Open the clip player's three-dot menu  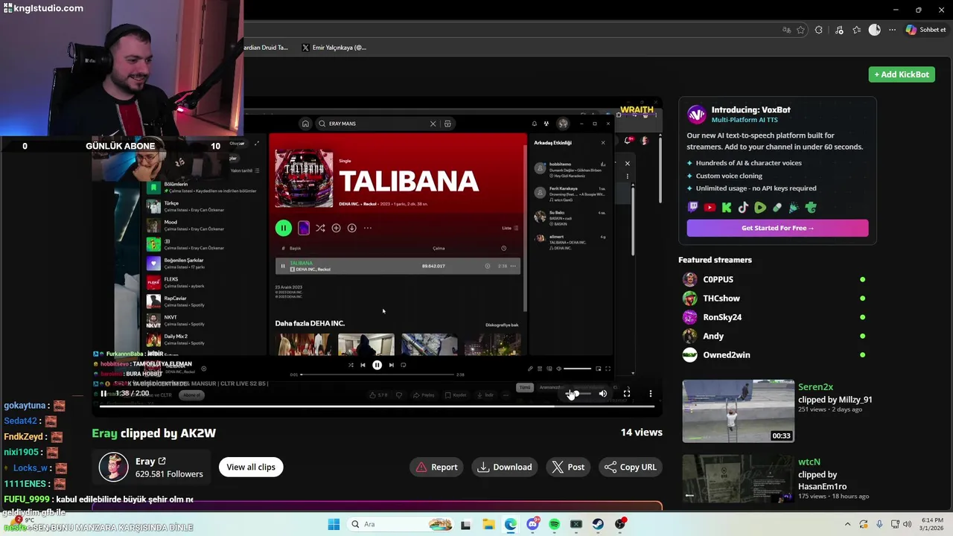651,393
